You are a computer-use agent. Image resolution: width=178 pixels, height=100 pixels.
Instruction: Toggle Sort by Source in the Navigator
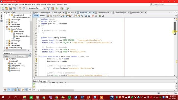point(30,89)
